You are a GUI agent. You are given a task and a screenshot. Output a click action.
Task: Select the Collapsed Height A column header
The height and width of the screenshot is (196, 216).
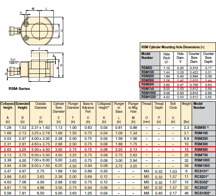coord(7,113)
